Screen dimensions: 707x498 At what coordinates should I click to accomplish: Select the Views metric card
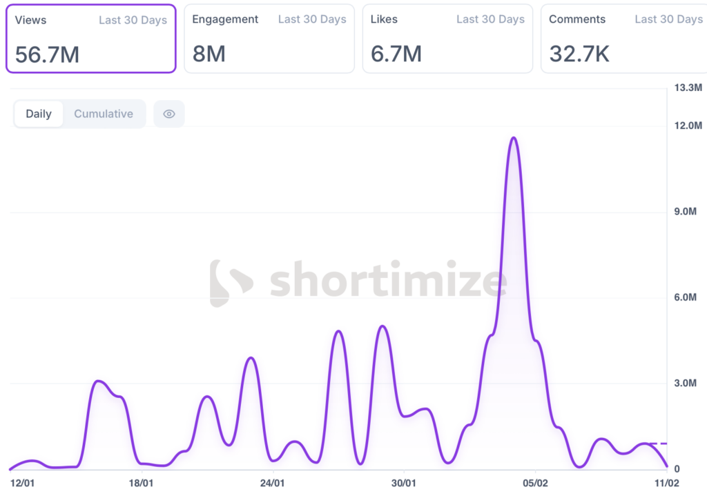[91, 39]
